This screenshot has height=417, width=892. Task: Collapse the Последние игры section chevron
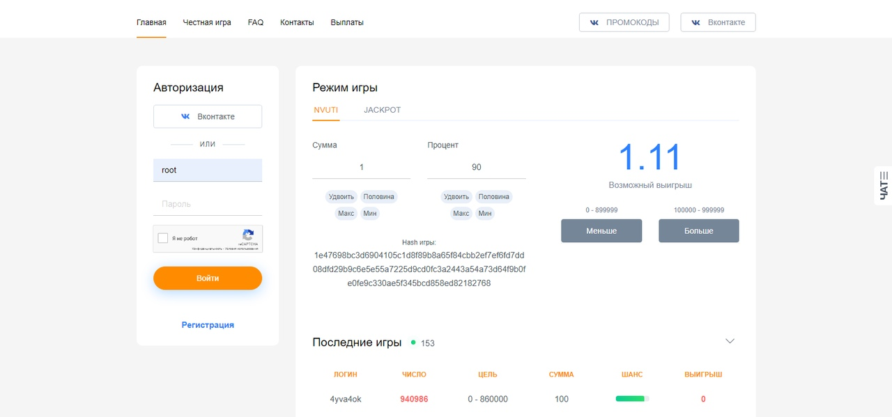pos(730,341)
